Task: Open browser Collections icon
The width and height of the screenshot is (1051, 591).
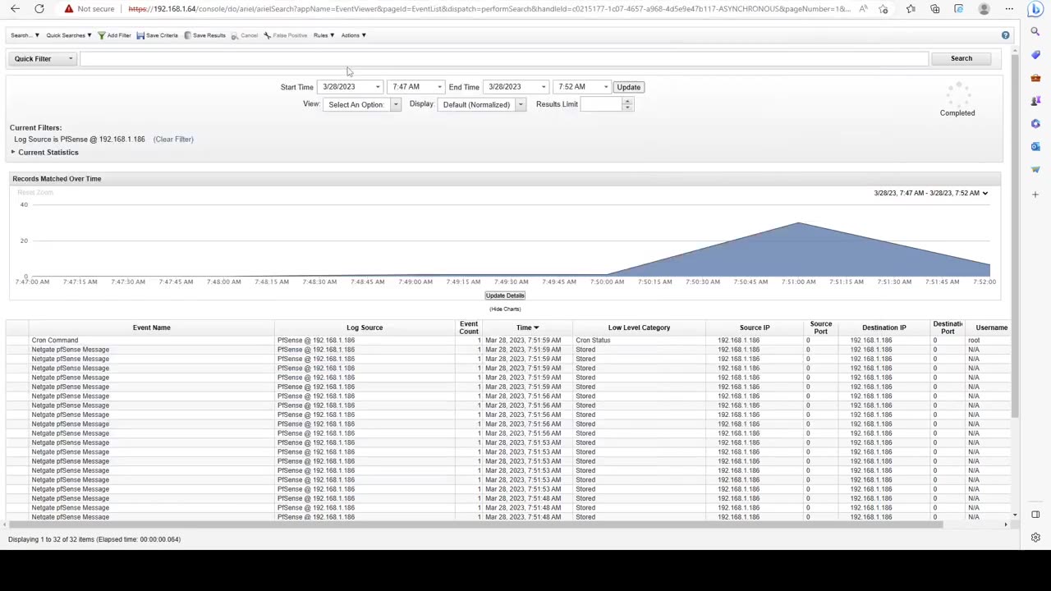Action: click(934, 9)
